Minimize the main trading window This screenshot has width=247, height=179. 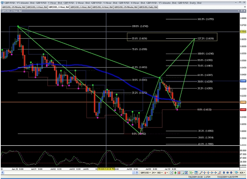pyautogui.click(x=236, y=2)
